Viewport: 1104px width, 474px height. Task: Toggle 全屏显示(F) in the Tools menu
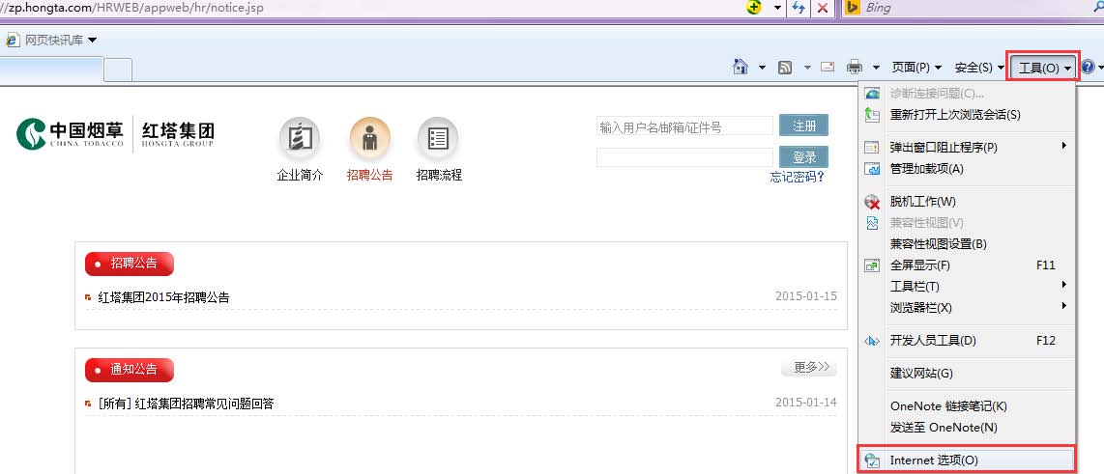point(919,265)
